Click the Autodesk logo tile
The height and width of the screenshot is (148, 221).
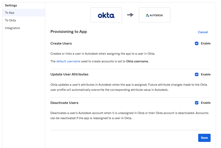pyautogui.click(x=154, y=15)
